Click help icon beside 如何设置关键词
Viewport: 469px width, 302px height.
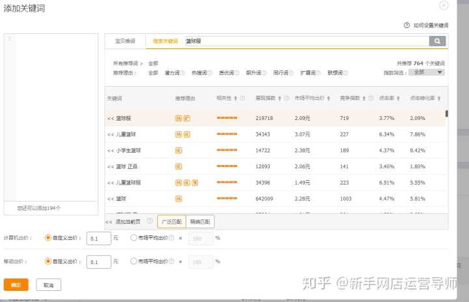[407, 25]
